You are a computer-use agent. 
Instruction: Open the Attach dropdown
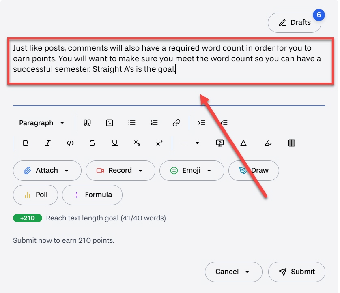tap(47, 171)
